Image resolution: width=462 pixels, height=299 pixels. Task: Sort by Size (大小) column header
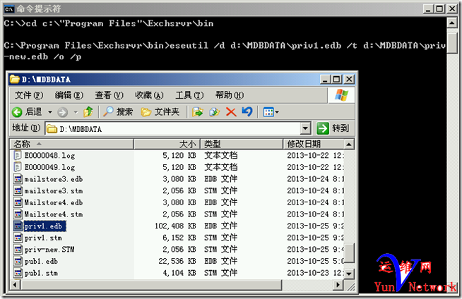click(x=167, y=144)
